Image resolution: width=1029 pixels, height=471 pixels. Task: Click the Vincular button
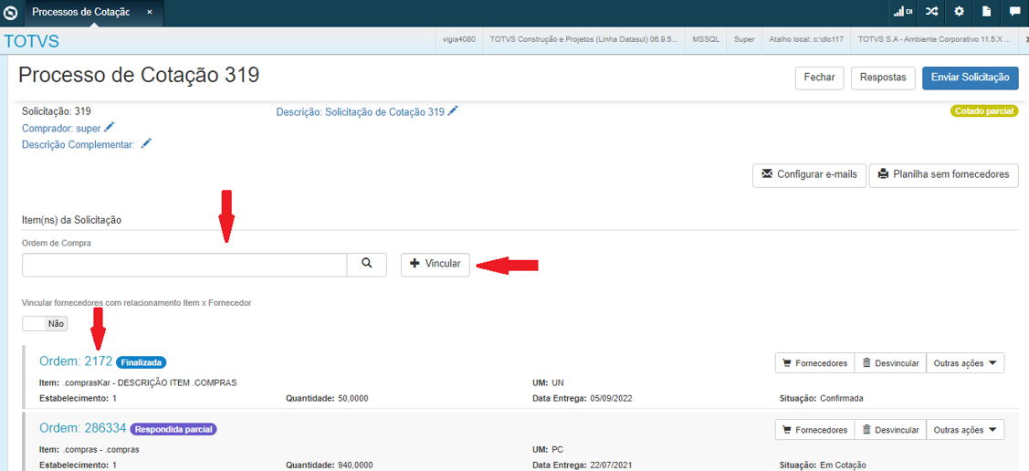tap(436, 265)
